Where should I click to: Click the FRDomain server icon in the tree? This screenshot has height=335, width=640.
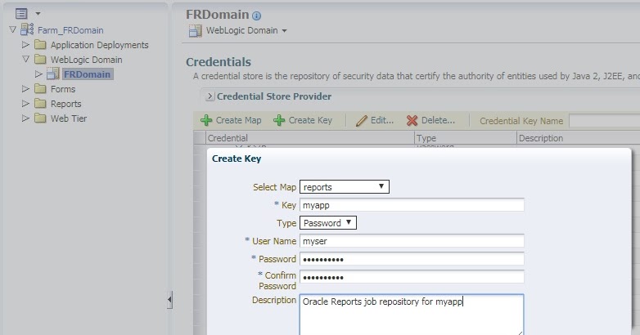tap(53, 74)
